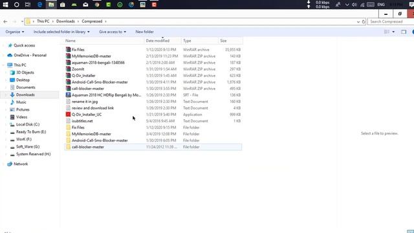
Task: Select the isubtitles.net text document
Action: 153,121
